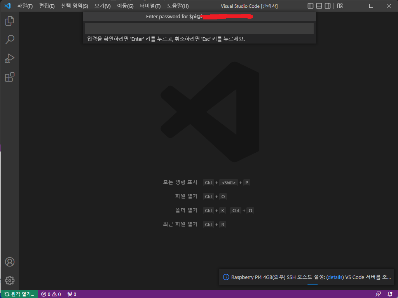The height and width of the screenshot is (298, 398).
Task: Click '모든 명령 표시' shortcut text
Action: click(x=180, y=182)
